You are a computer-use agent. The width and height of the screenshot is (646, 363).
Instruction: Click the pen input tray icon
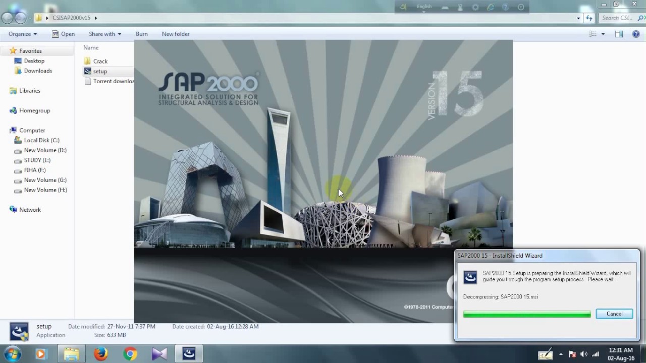point(545,354)
